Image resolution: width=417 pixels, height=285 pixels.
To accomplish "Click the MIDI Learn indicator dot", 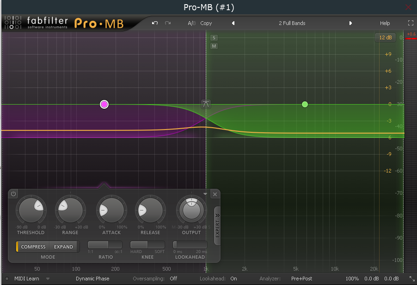I will click(x=7, y=279).
